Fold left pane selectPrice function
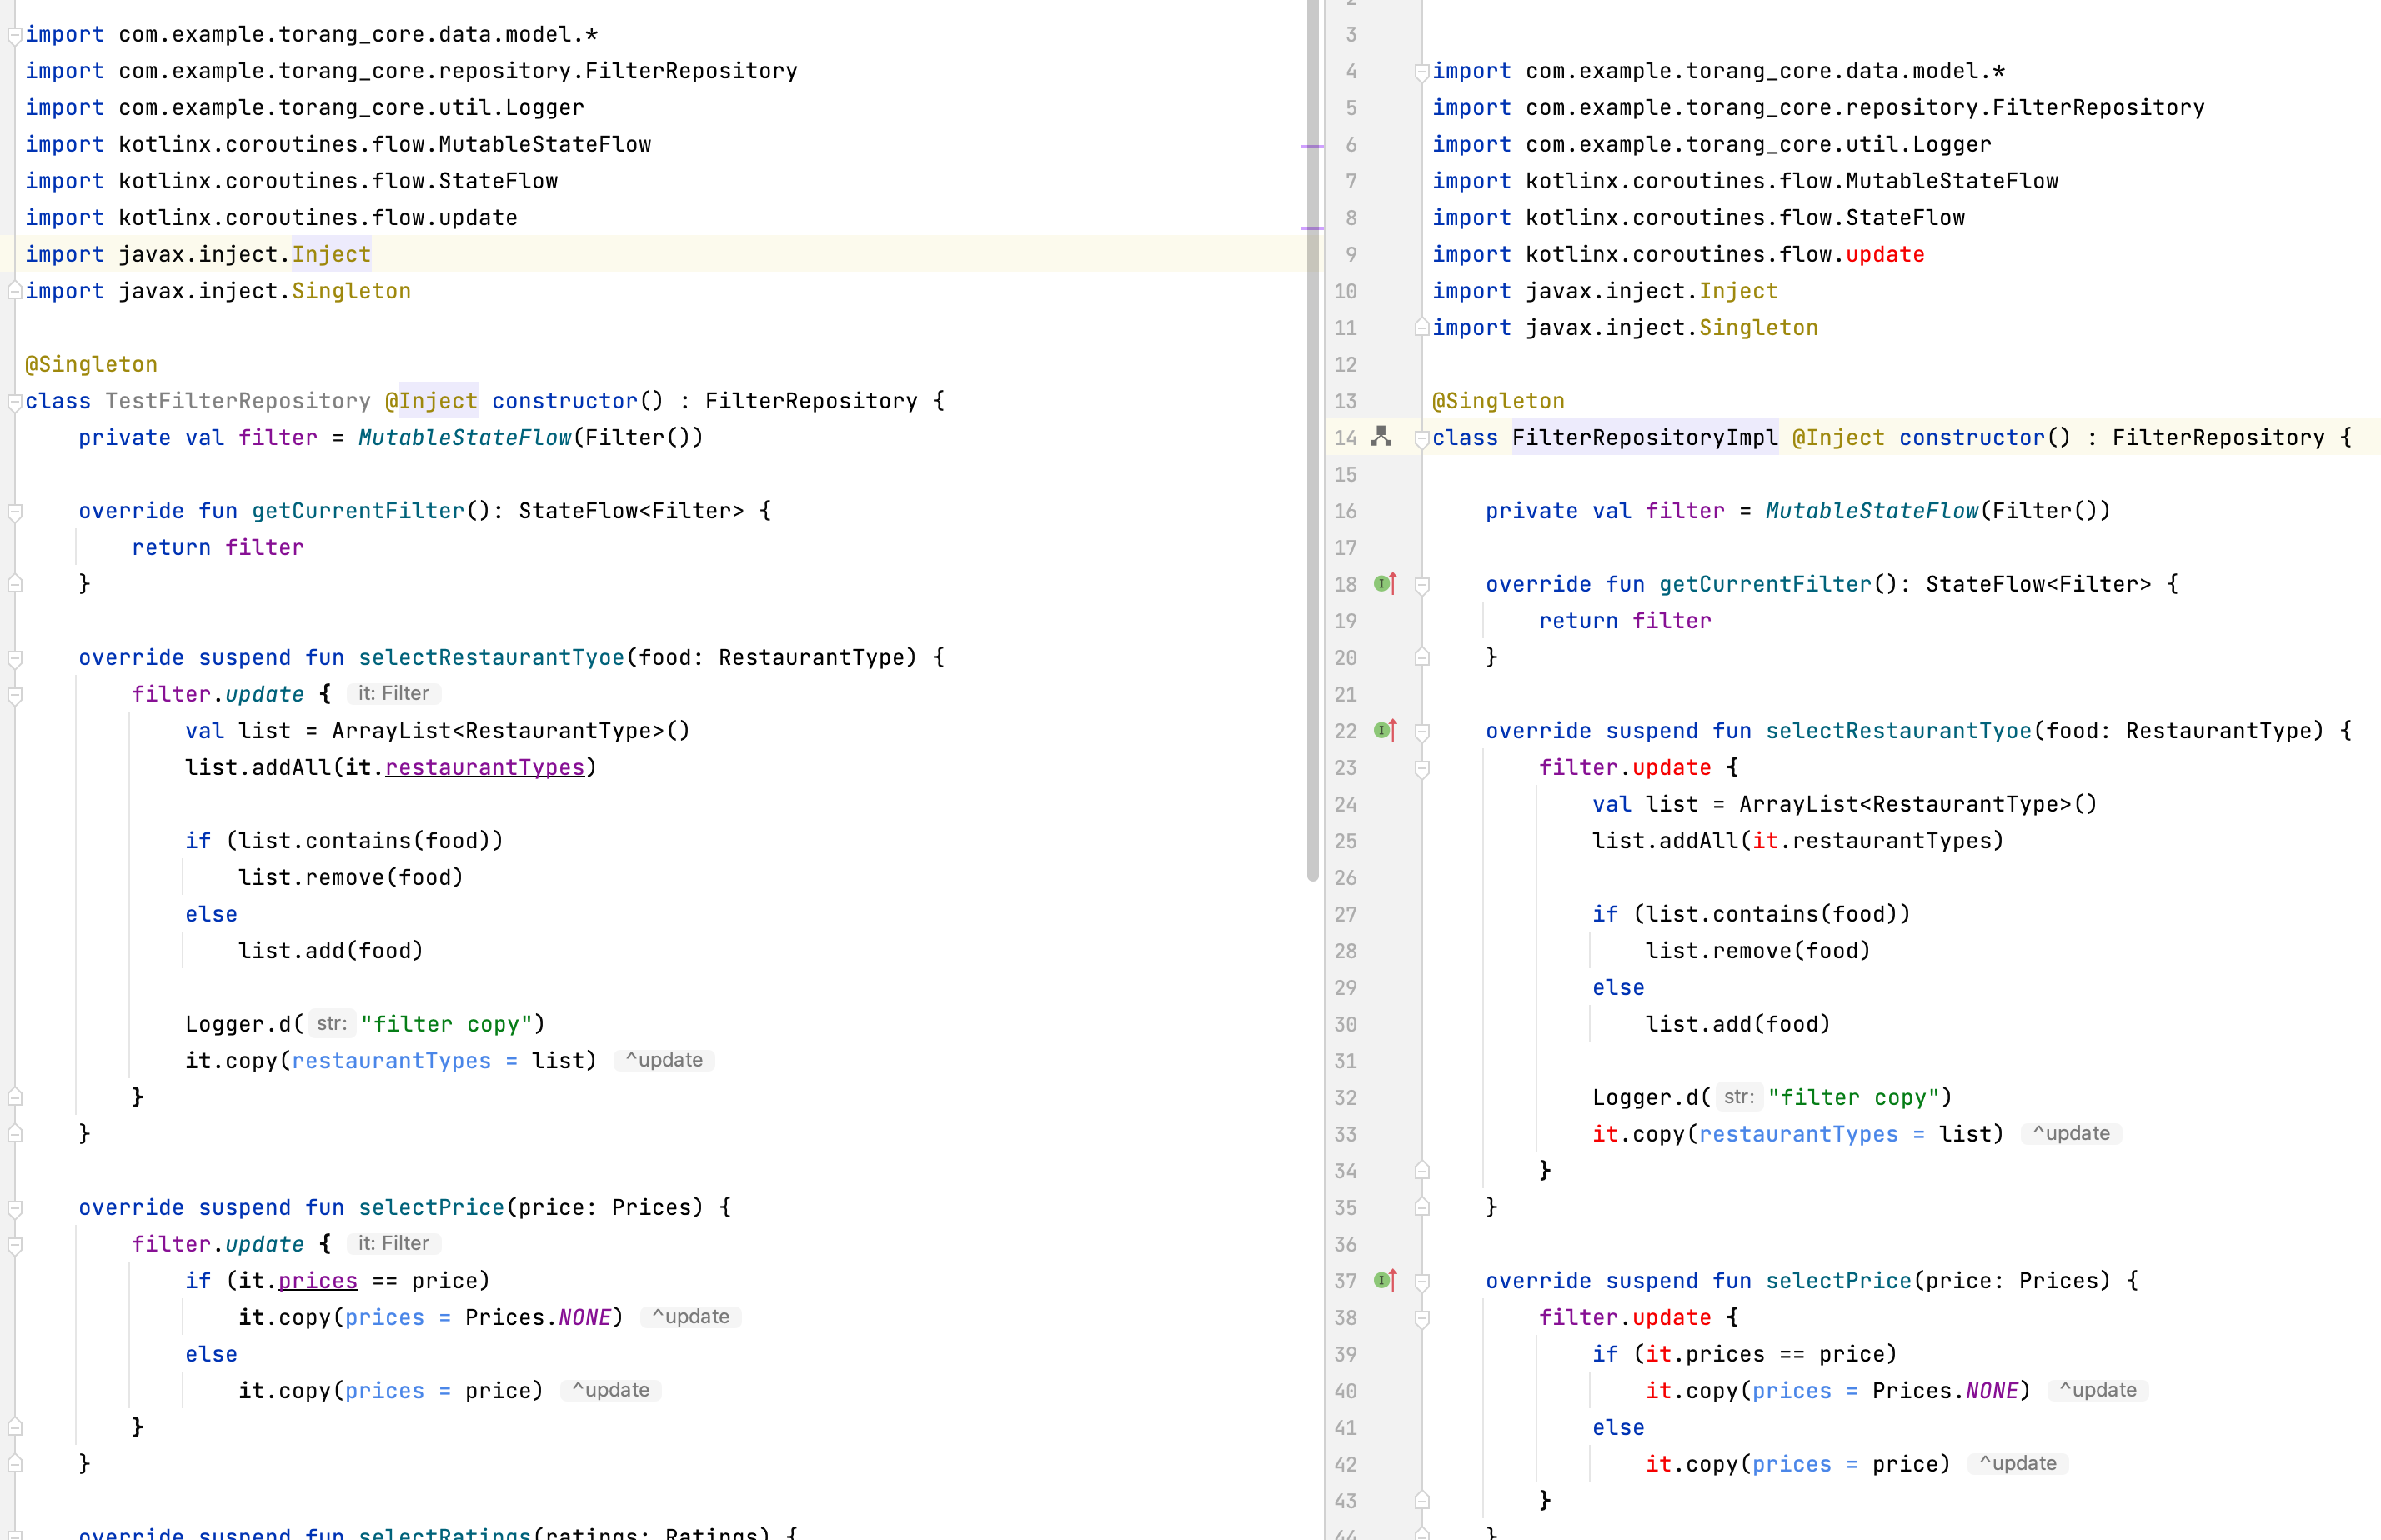 point(15,1209)
